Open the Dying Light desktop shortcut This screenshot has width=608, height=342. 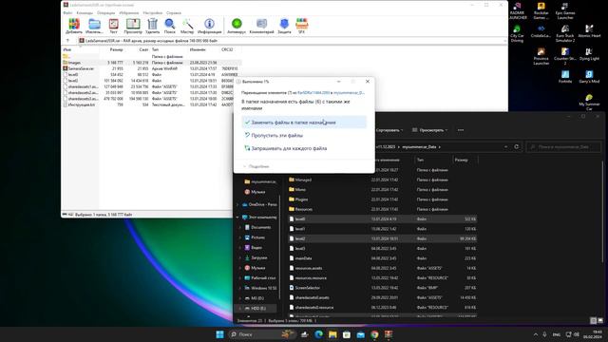pyautogui.click(x=589, y=54)
